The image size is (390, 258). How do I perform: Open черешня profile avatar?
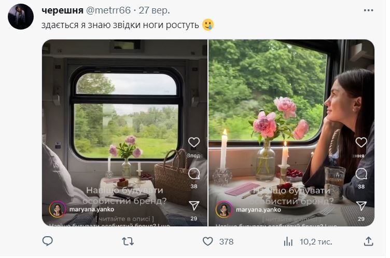coord(21,17)
